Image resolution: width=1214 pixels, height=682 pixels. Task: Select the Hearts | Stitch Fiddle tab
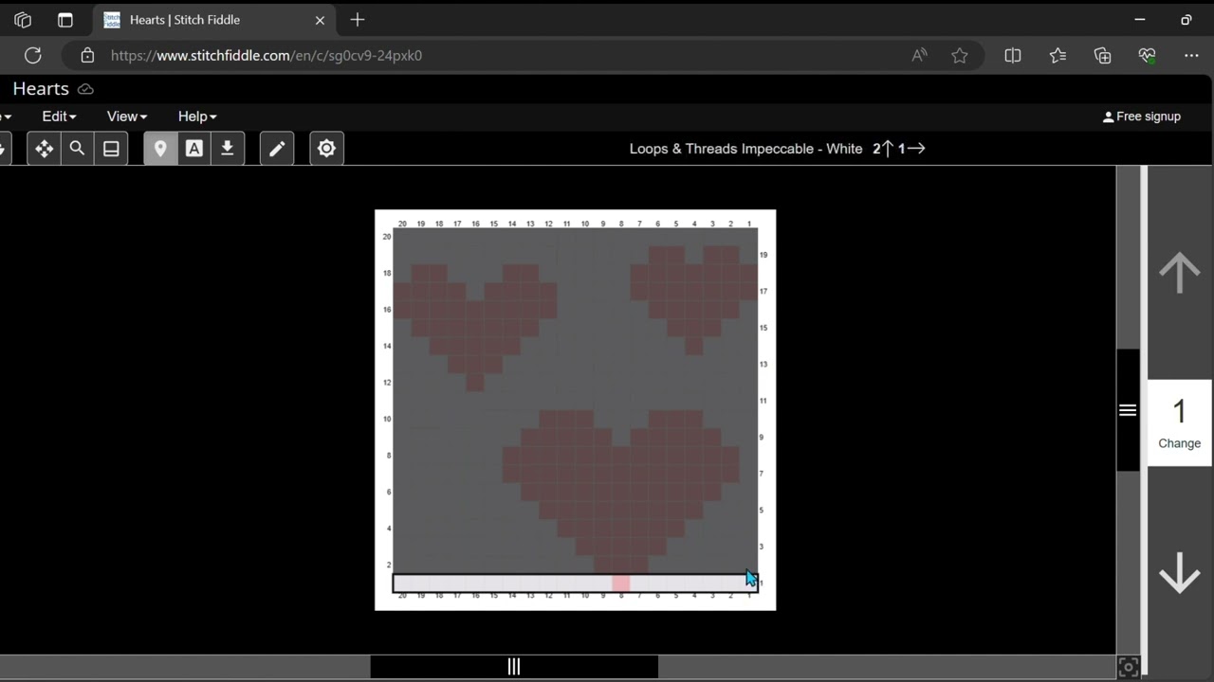[x=214, y=20]
